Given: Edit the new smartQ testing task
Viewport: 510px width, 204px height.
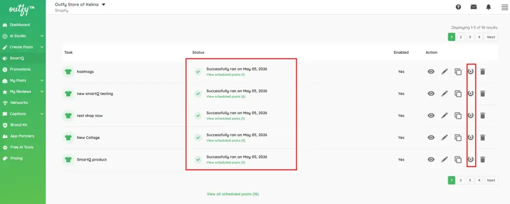Looking at the screenshot, I should (444, 94).
